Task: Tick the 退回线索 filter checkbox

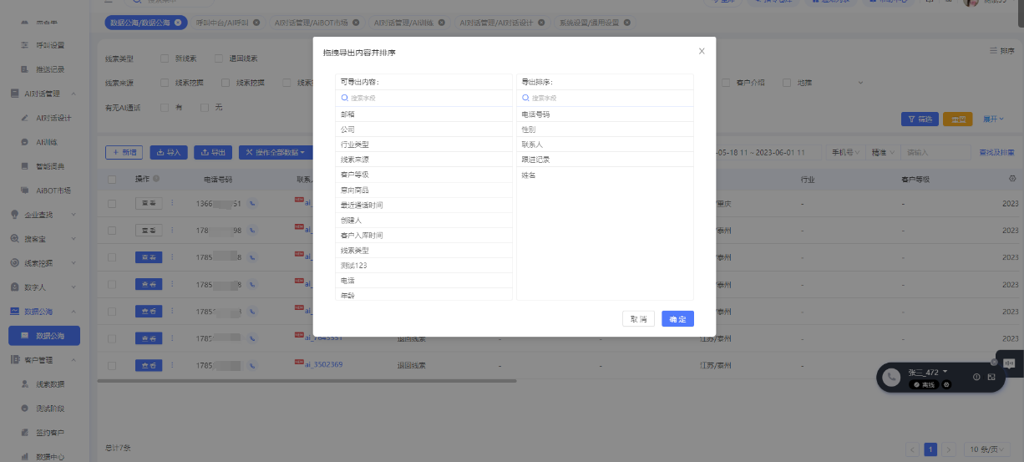Action: (x=219, y=58)
